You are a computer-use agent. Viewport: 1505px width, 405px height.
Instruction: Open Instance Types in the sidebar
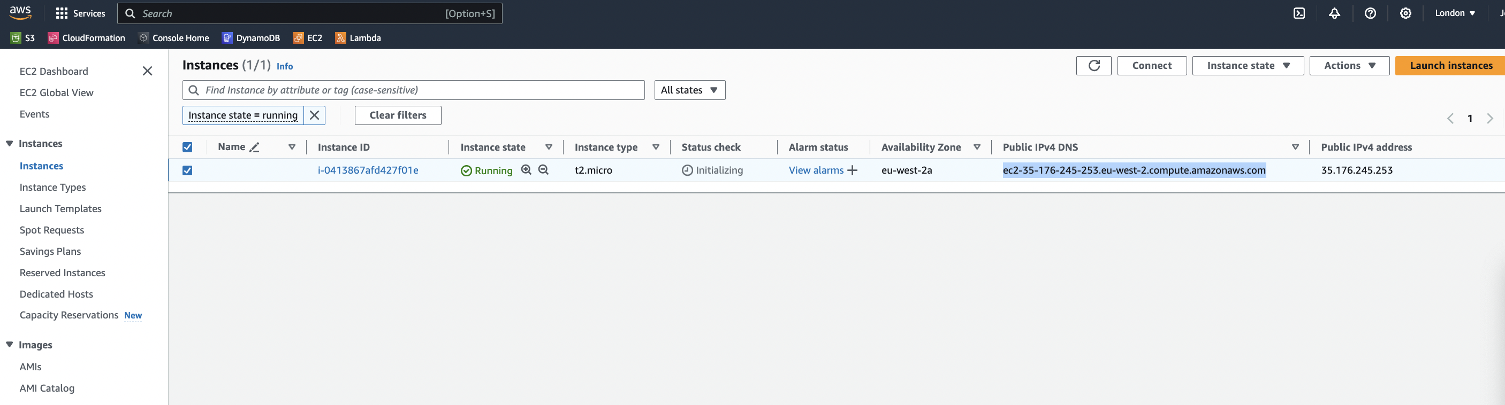(52, 188)
